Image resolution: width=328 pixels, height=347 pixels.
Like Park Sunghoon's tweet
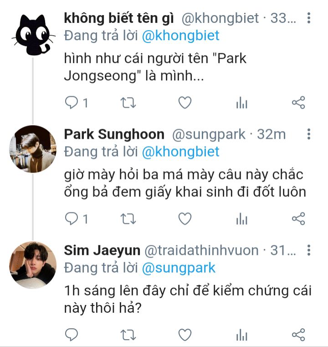pos(184,219)
